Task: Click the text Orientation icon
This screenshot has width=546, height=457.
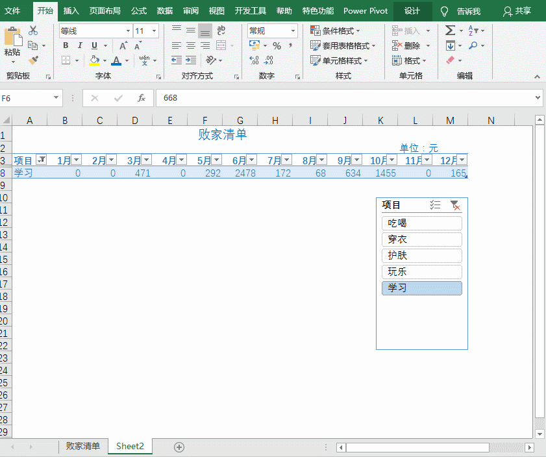Action: click(211, 60)
